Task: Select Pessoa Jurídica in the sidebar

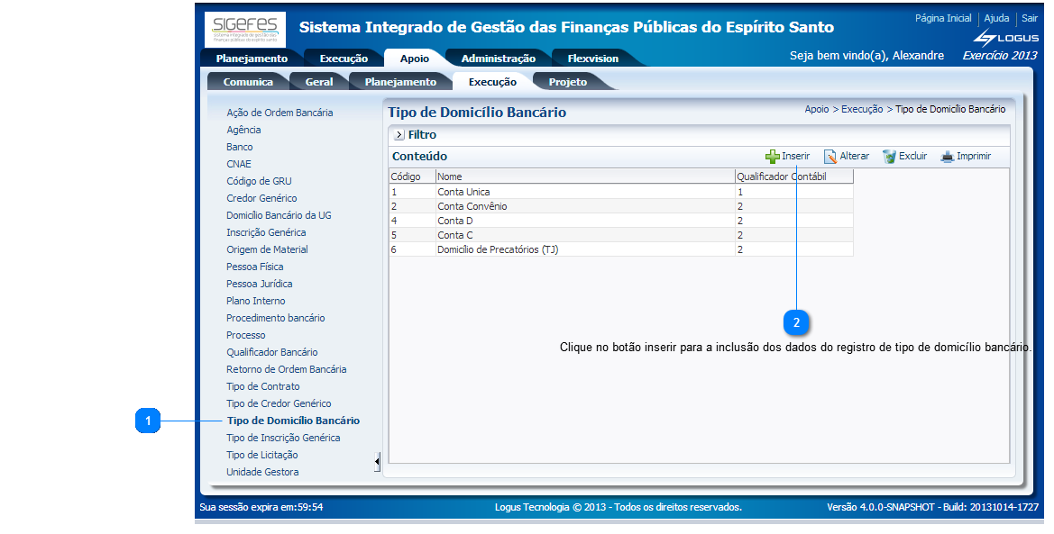Action: point(259,284)
